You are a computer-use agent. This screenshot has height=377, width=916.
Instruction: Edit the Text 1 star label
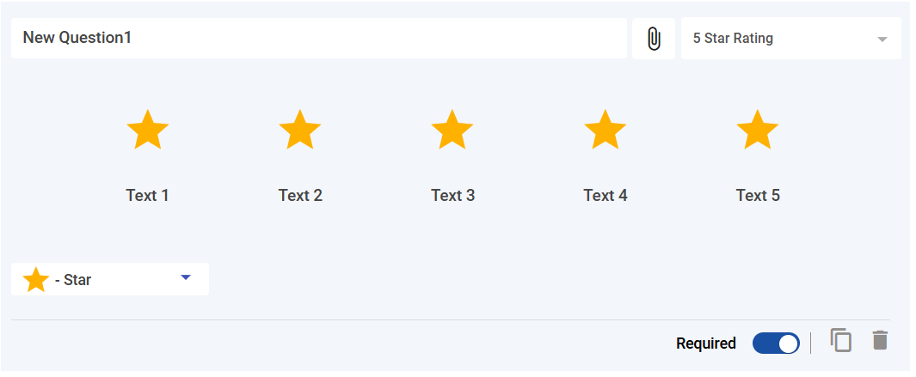tap(147, 196)
